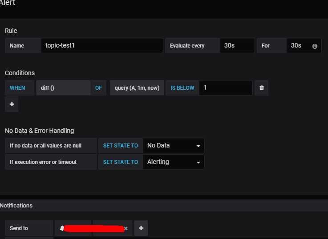Click the No Data & Error Handling heading

39,131
